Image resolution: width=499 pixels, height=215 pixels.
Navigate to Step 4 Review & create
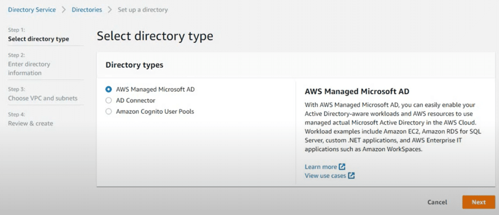tap(30, 123)
